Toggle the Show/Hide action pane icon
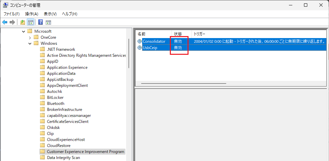Screen dimensions: 329x161 (x=48, y=22)
